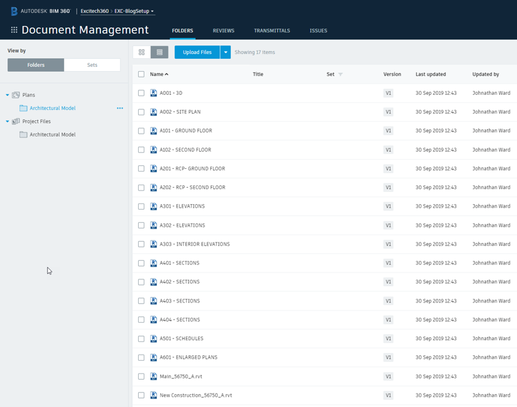Select Architectural Model folder under Project Files

click(53, 135)
